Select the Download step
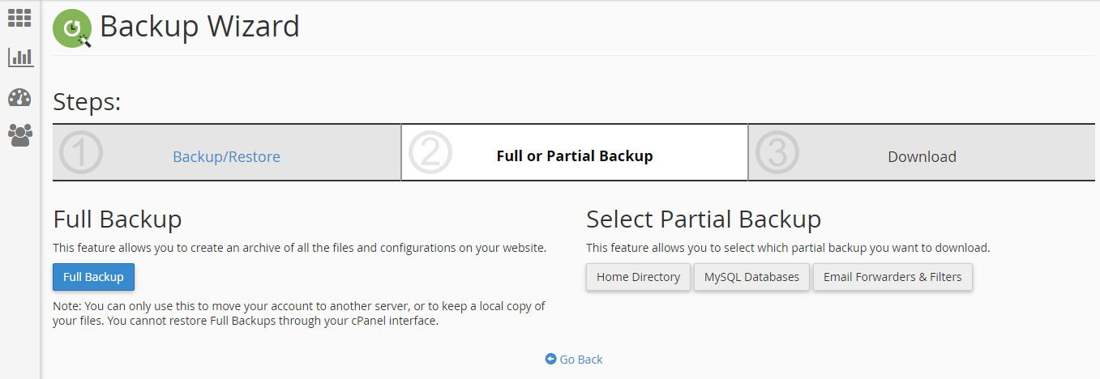The image size is (1100, 379). click(922, 156)
